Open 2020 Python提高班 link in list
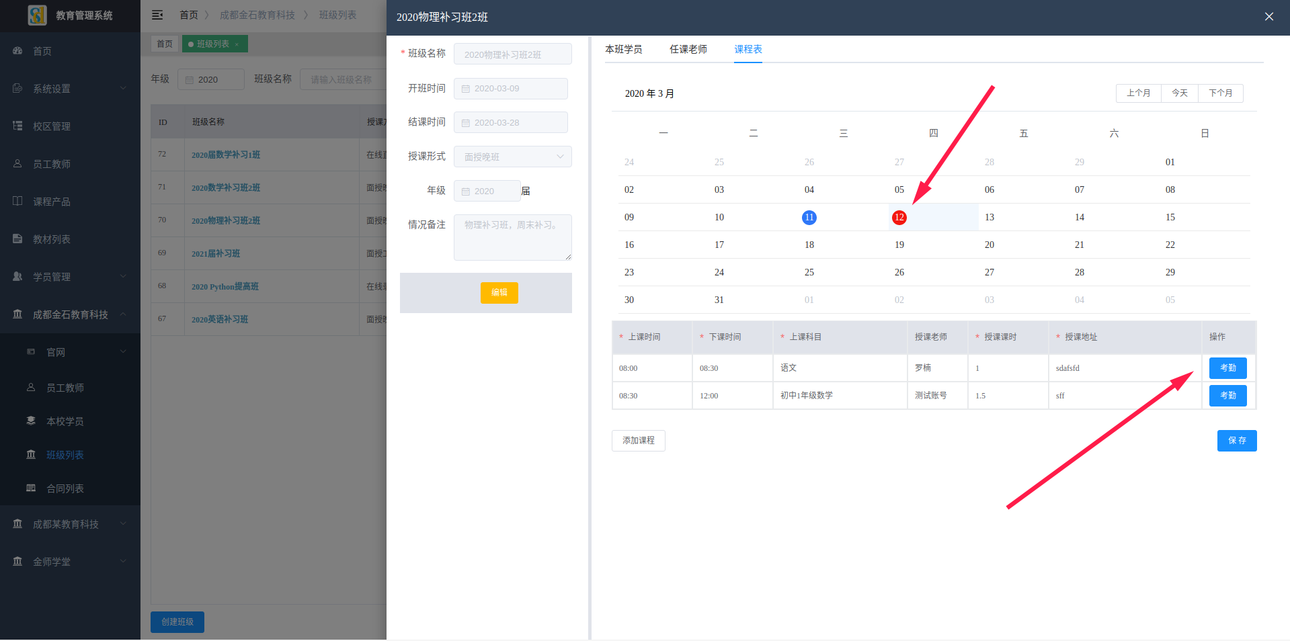 225,286
